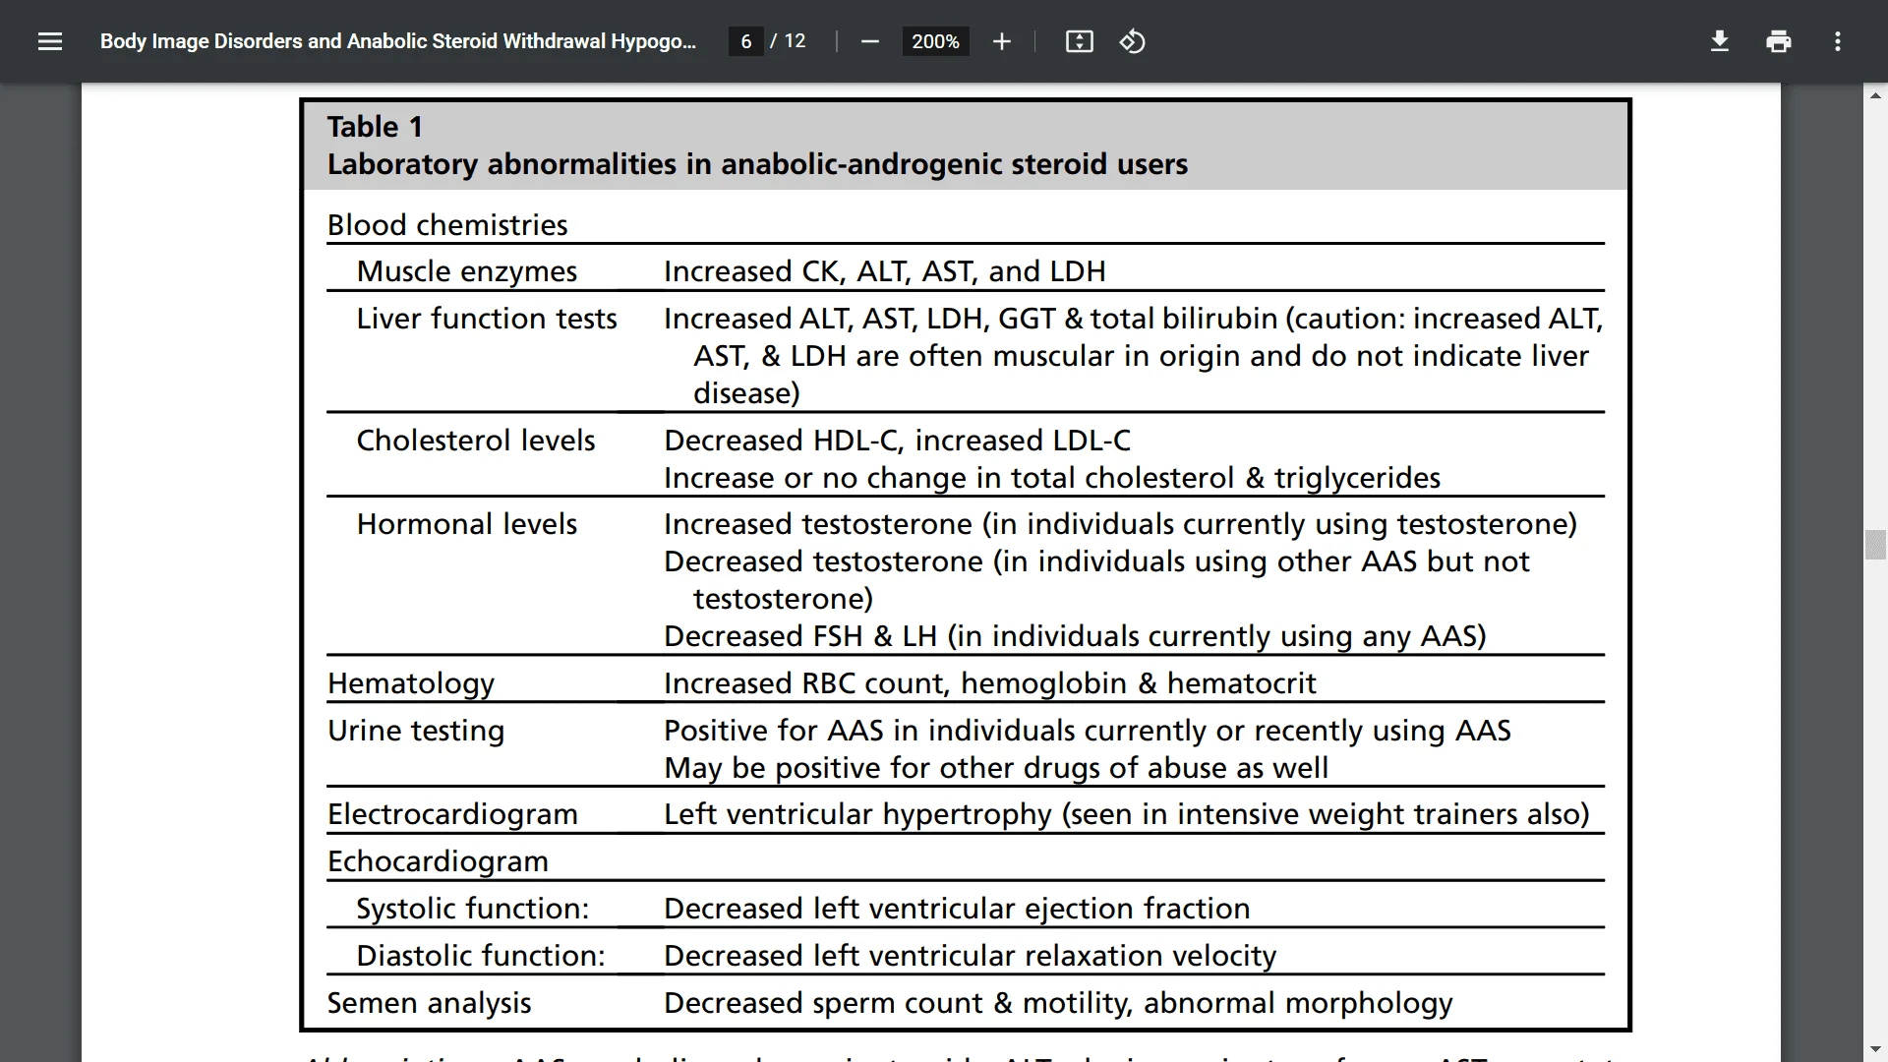Zoom in with the plus button

point(1001,41)
